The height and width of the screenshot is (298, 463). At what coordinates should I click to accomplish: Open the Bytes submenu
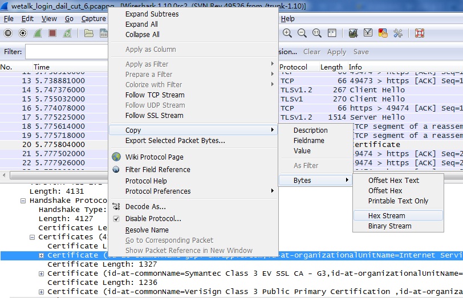pyautogui.click(x=315, y=180)
